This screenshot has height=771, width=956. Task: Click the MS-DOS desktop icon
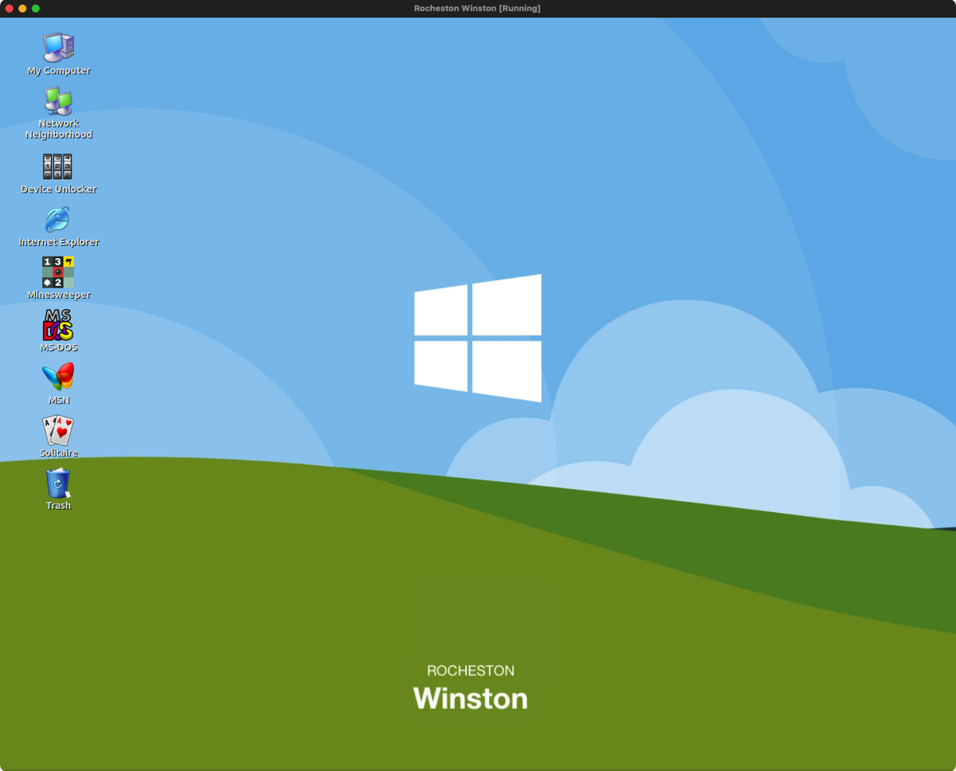pyautogui.click(x=58, y=325)
